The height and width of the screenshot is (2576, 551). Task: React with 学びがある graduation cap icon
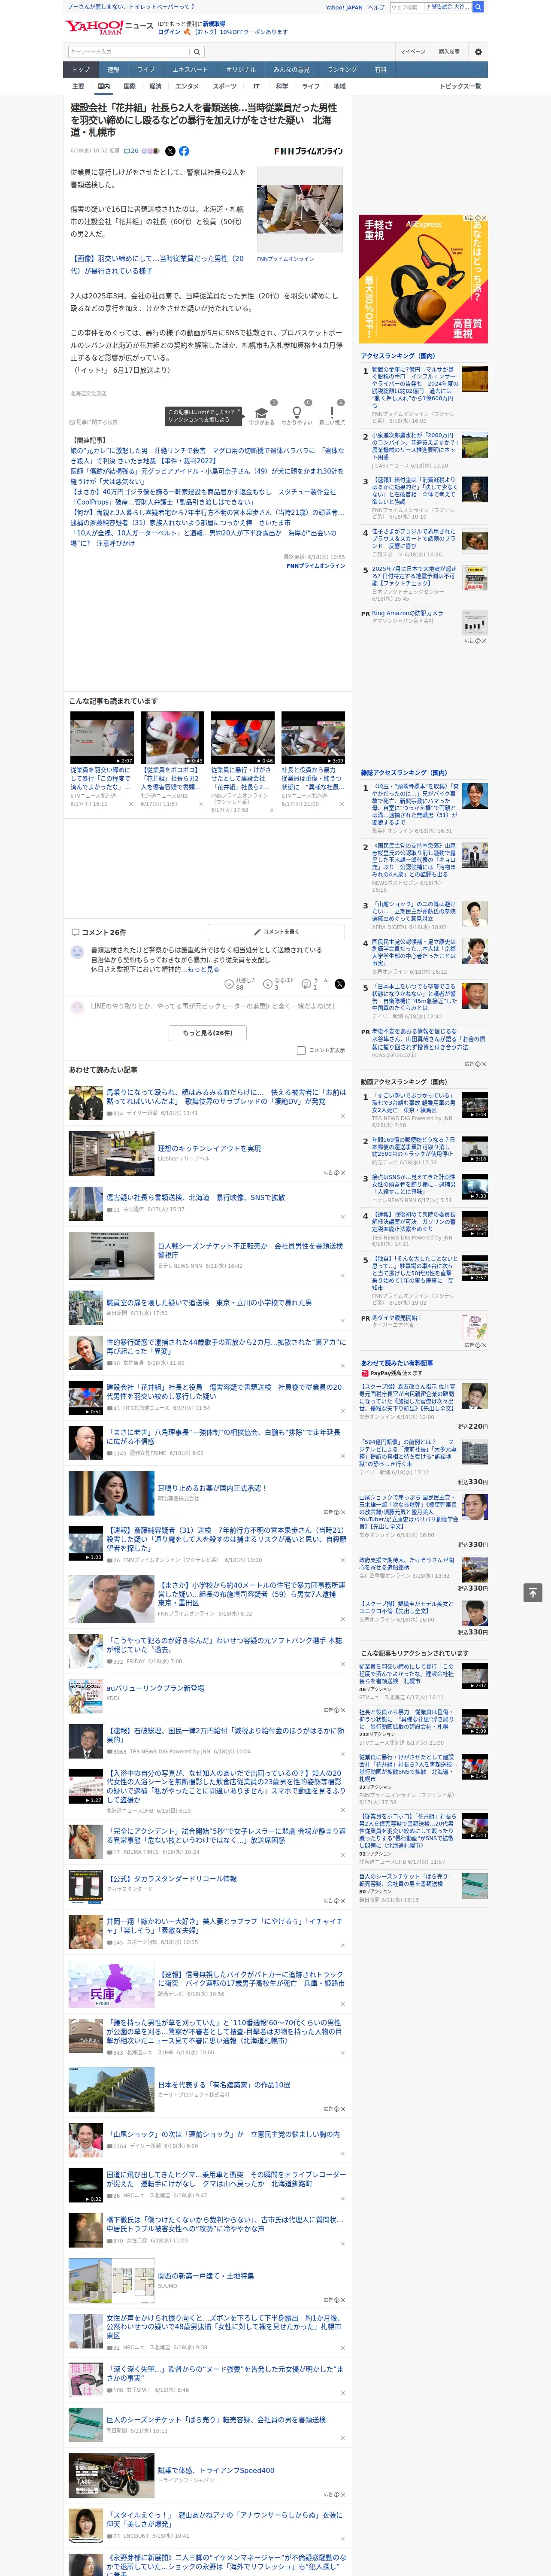tap(261, 413)
